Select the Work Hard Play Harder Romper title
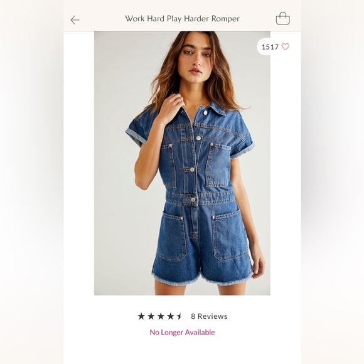This screenshot has width=364, height=364. point(182,19)
